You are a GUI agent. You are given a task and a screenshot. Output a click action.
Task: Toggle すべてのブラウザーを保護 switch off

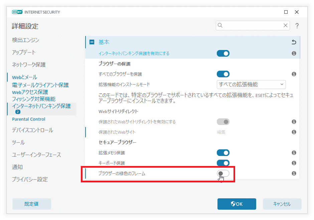pos(223,74)
